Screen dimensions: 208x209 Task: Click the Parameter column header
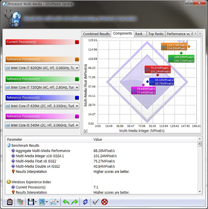coord(49,139)
